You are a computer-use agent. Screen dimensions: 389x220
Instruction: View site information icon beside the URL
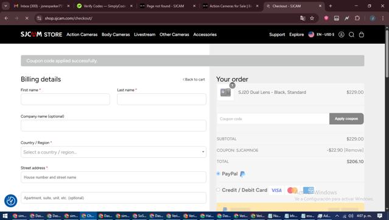coord(39,18)
